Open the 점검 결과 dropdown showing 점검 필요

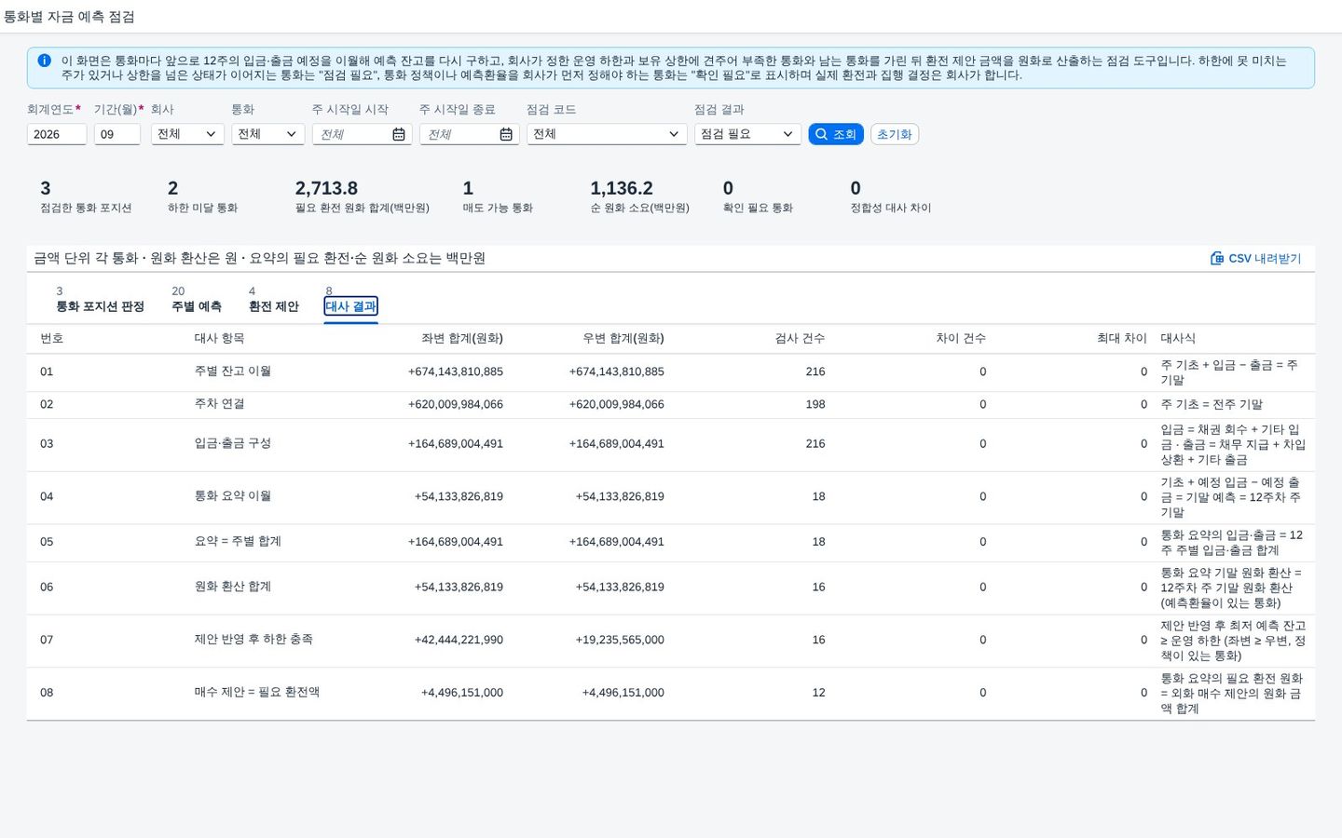[x=747, y=134]
